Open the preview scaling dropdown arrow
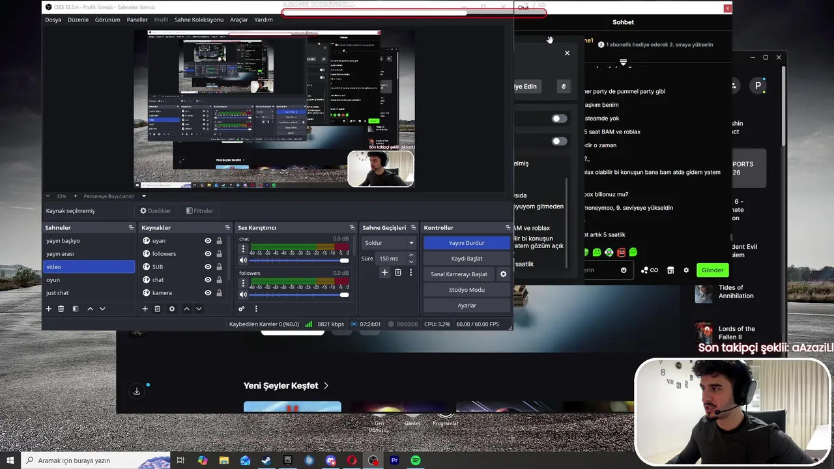 144,196
